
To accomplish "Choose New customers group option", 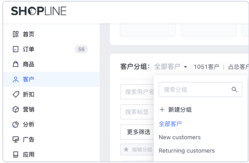I will (x=180, y=137).
